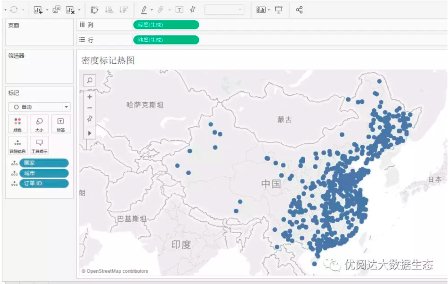448x284 pixels.
Task: Zoom in the map with plus button
Action: pos(89,97)
